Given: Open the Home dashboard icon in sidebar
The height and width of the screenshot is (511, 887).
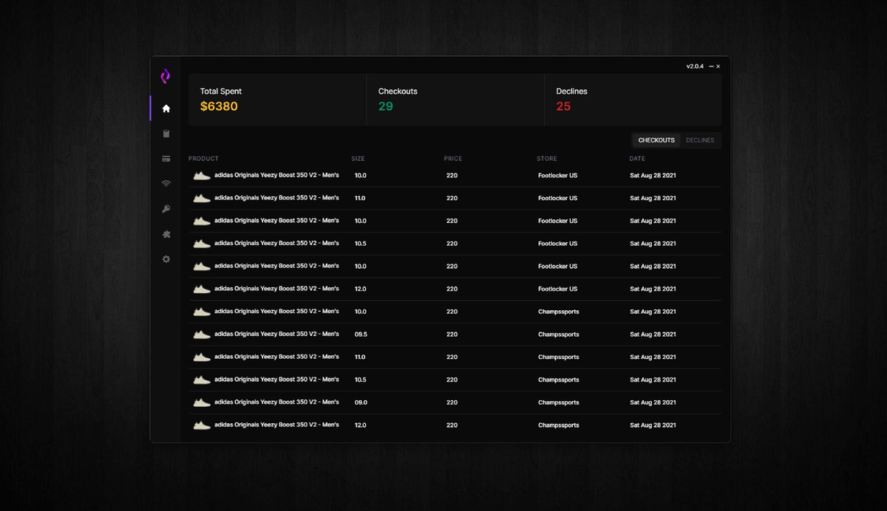Looking at the screenshot, I should [x=166, y=109].
